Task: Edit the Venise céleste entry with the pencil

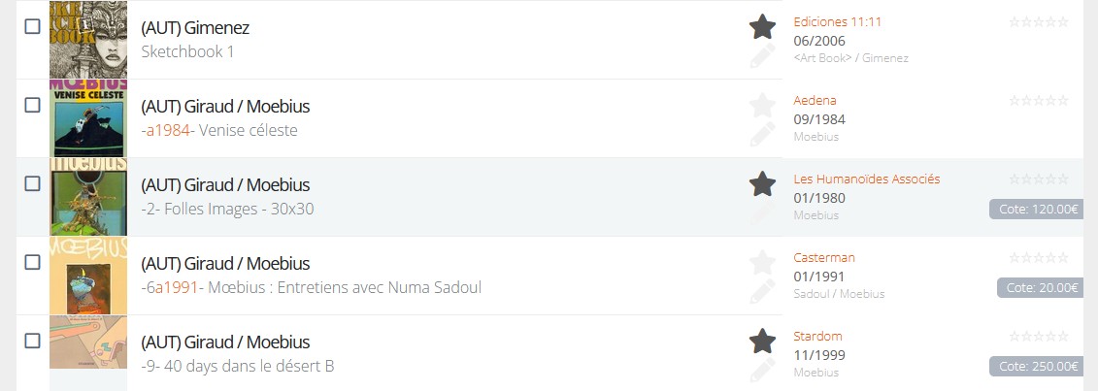Action: (x=762, y=134)
